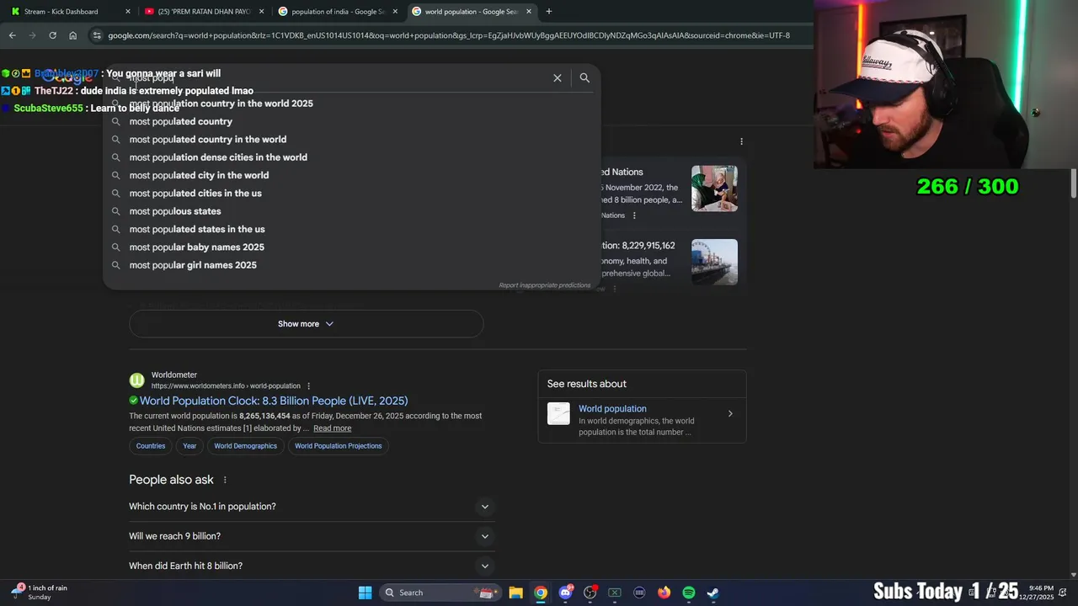Open more options for Worldometer result
The height and width of the screenshot is (606, 1078).
point(309,386)
